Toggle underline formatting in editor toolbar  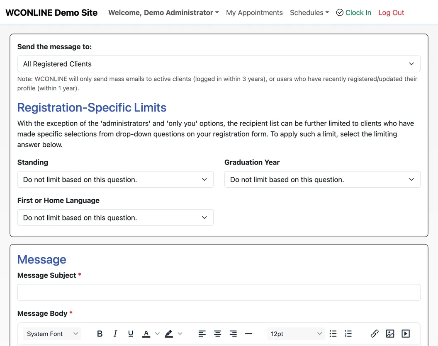point(131,334)
